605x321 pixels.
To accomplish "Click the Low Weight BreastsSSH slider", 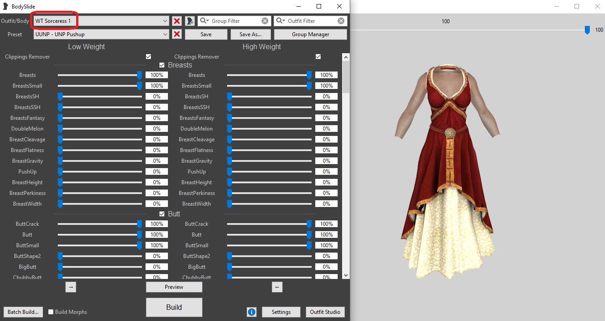I will click(100, 107).
